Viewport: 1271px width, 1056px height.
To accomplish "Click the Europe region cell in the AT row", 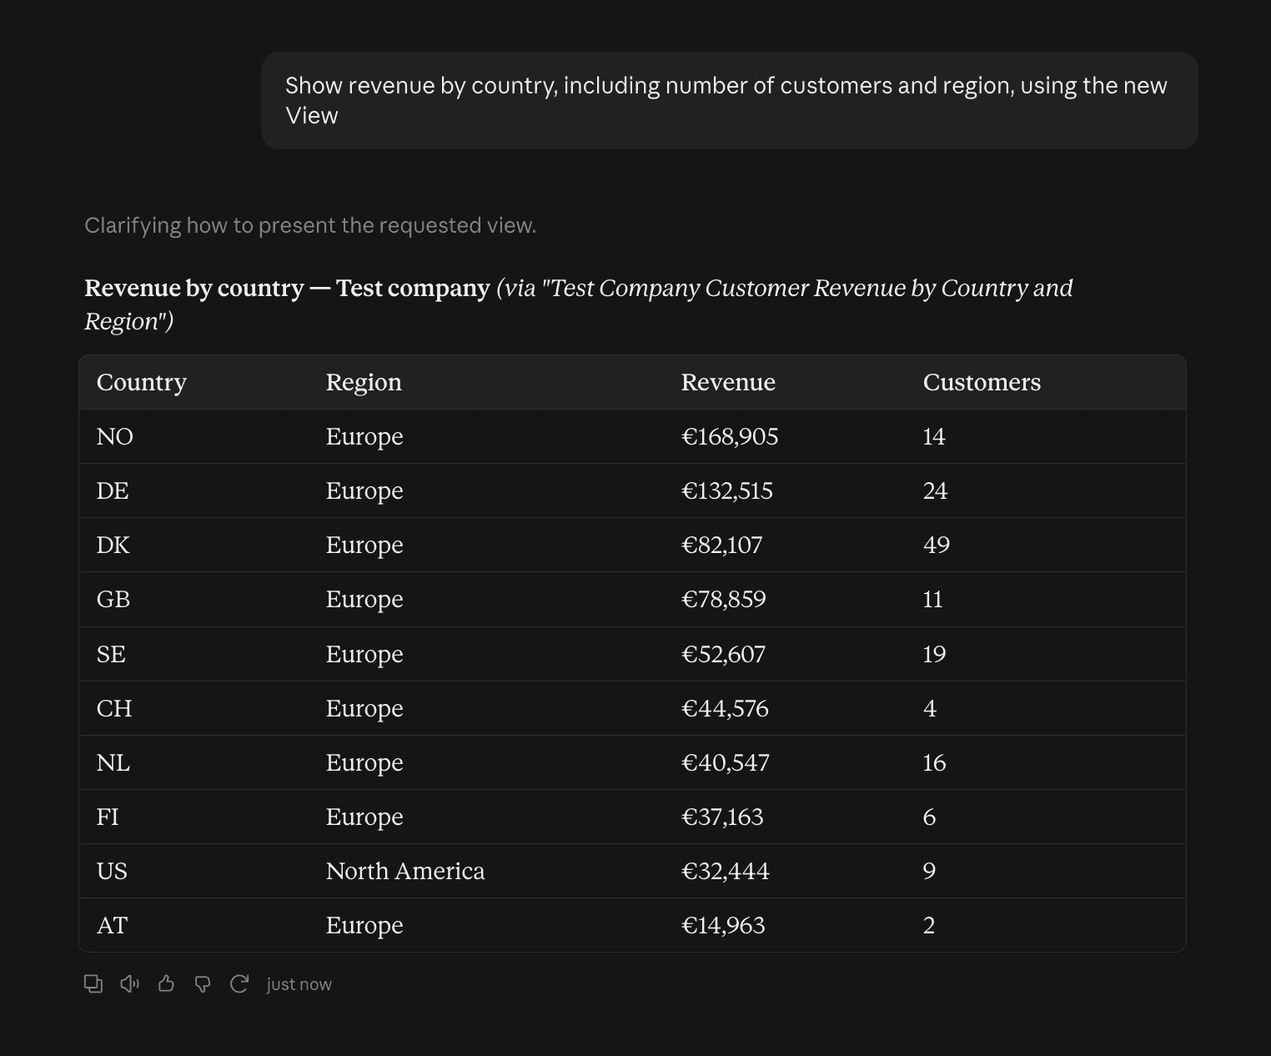I will (364, 925).
